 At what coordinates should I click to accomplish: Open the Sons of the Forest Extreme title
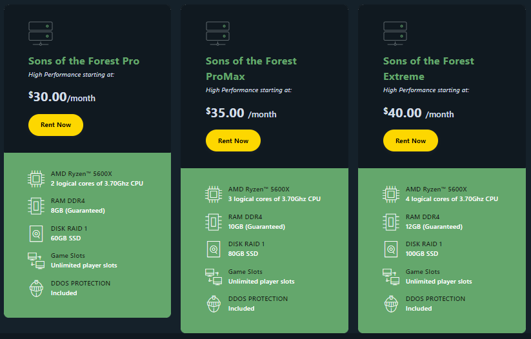(x=428, y=68)
